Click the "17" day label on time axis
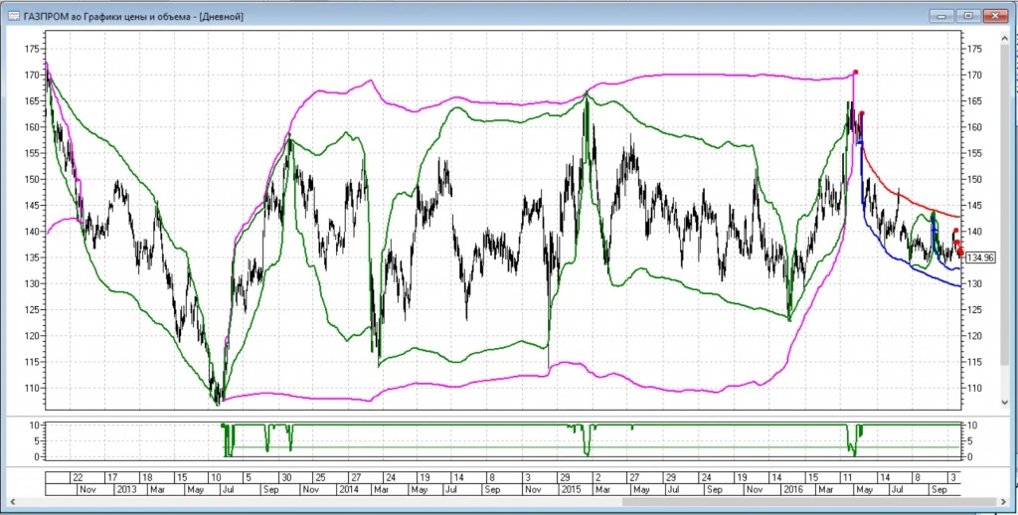The height and width of the screenshot is (515, 1018). coord(111,477)
